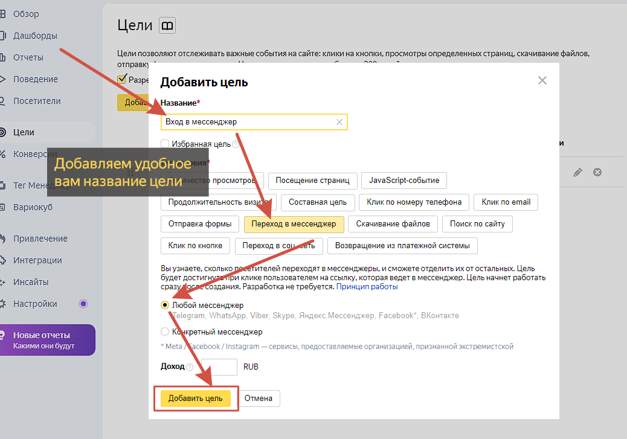The height and width of the screenshot is (439, 627).
Task: Select Переход в мессенджер condition type
Action: (x=294, y=224)
